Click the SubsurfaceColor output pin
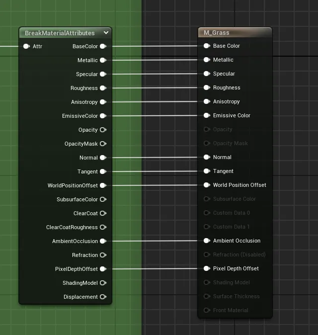Viewport: 318px width, 335px height. point(103,199)
